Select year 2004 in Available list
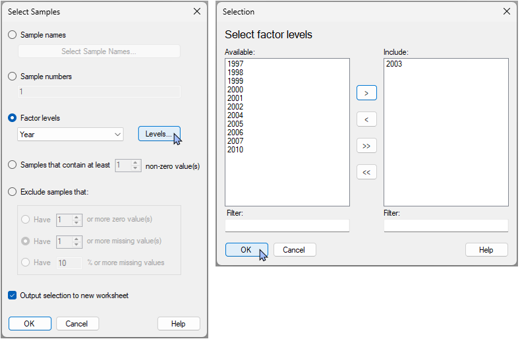 click(x=235, y=115)
